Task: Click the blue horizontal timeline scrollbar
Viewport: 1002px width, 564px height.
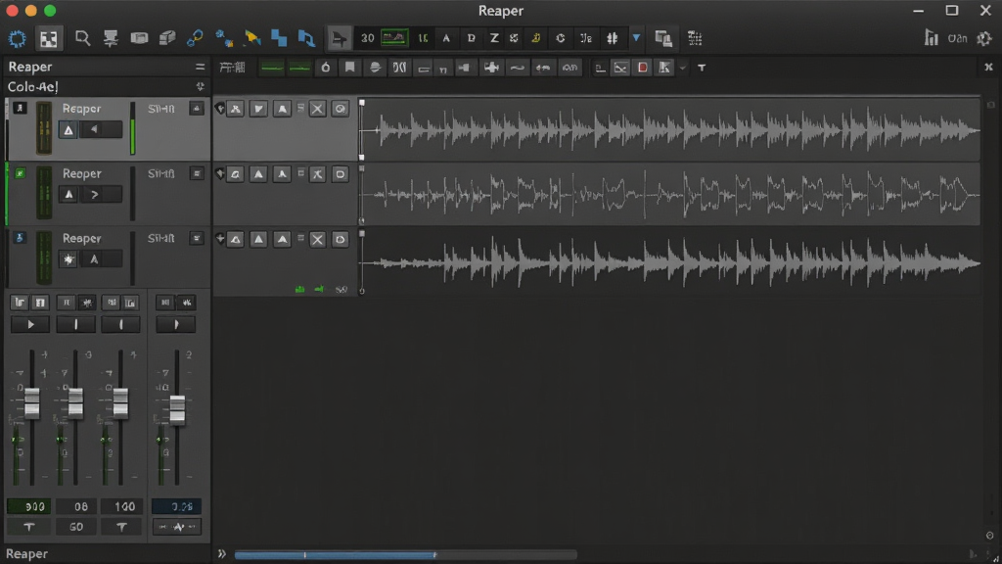Action: (x=336, y=554)
